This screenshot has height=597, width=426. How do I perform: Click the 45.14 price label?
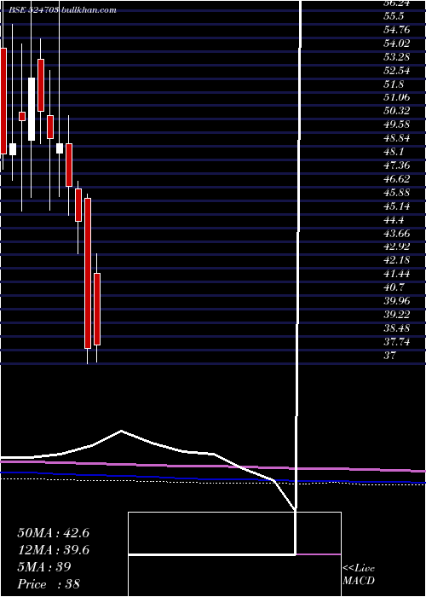pos(396,206)
